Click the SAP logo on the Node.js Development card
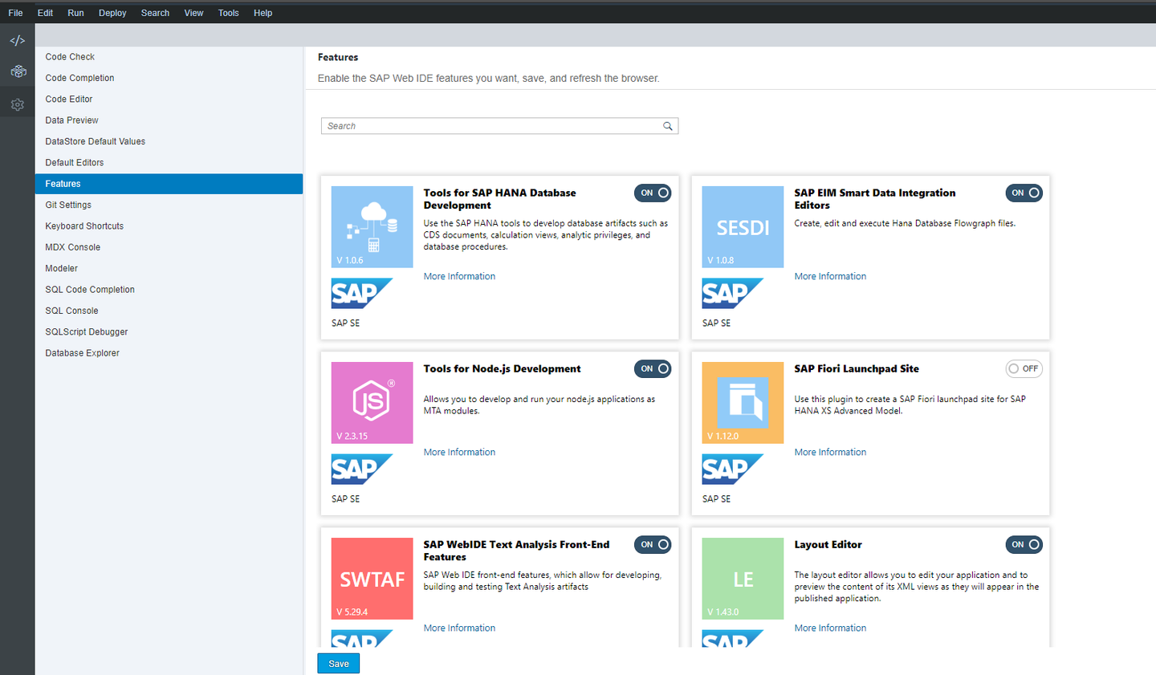The height and width of the screenshot is (675, 1156). (362, 470)
